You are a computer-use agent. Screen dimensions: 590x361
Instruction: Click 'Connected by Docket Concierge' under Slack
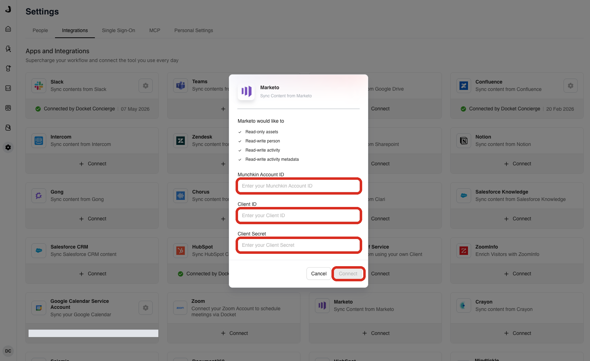tap(79, 109)
